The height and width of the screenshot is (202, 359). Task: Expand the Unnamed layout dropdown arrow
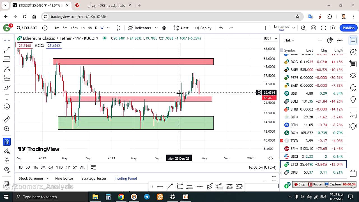pos(294,28)
